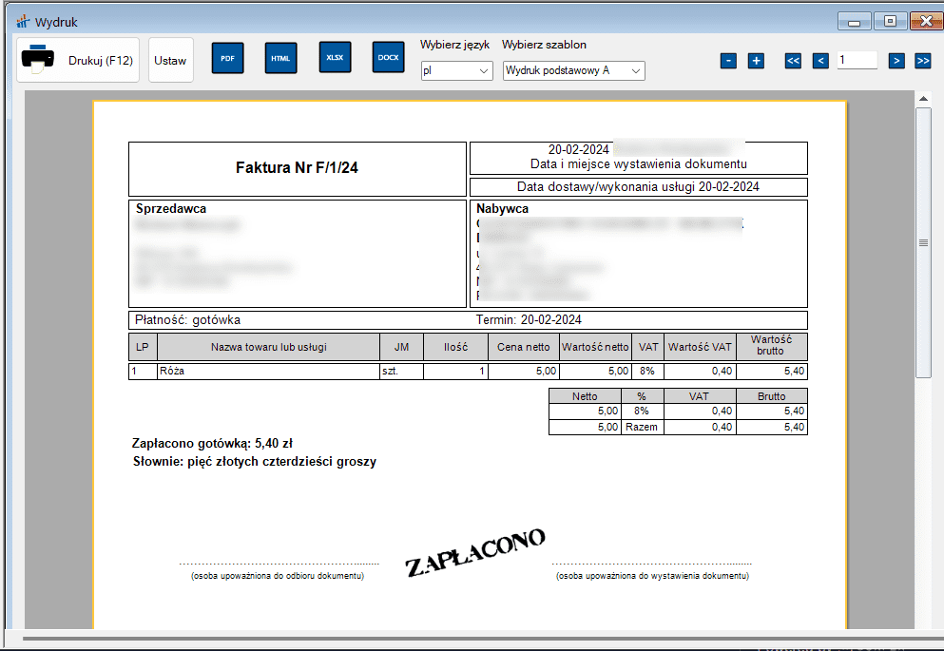Go to the next page

pyautogui.click(x=896, y=61)
